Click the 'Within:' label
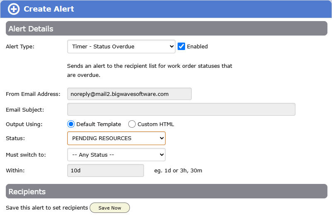Viewport: 332px width, 217px height. (15, 170)
